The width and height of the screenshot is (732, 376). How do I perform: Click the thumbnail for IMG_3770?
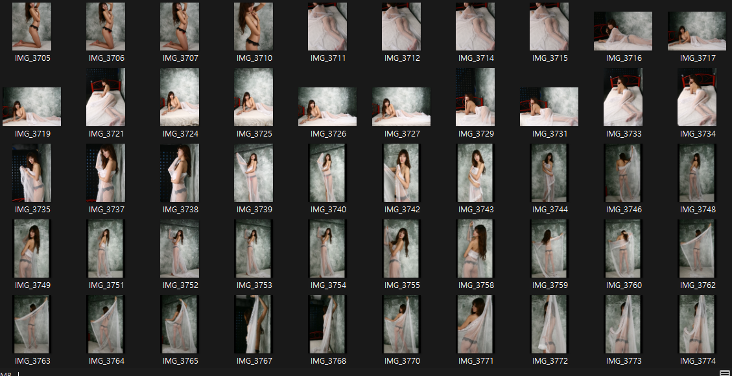coord(401,324)
